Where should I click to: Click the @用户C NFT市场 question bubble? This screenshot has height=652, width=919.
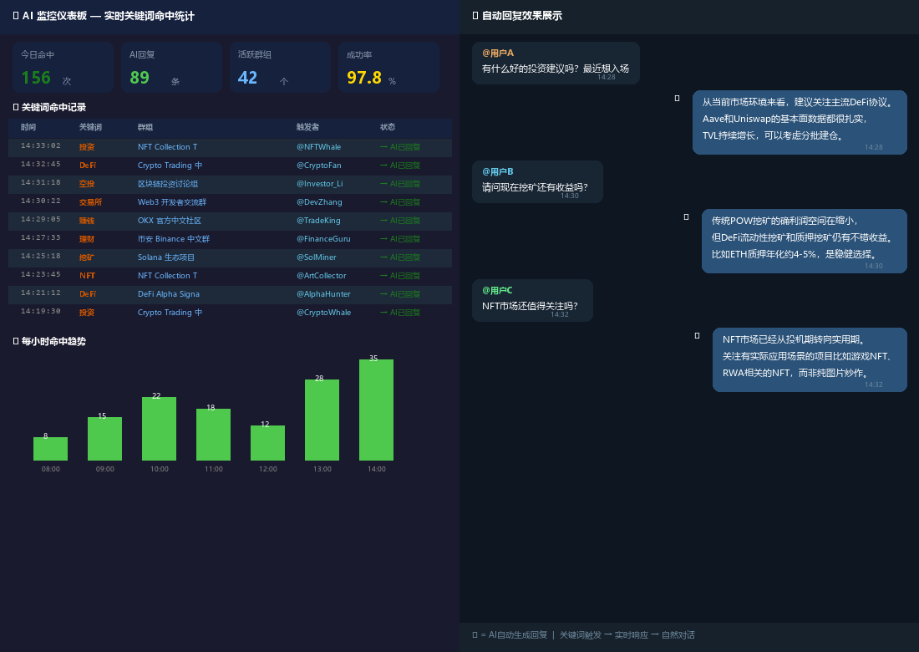point(532,301)
